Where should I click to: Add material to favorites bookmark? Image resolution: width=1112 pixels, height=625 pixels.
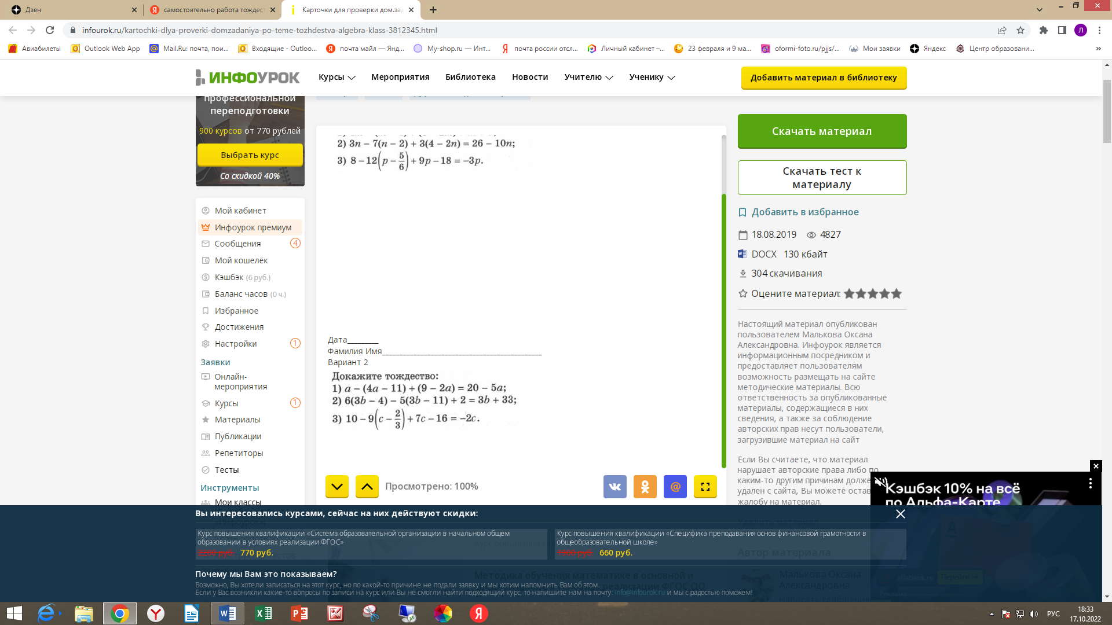pyautogui.click(x=799, y=212)
